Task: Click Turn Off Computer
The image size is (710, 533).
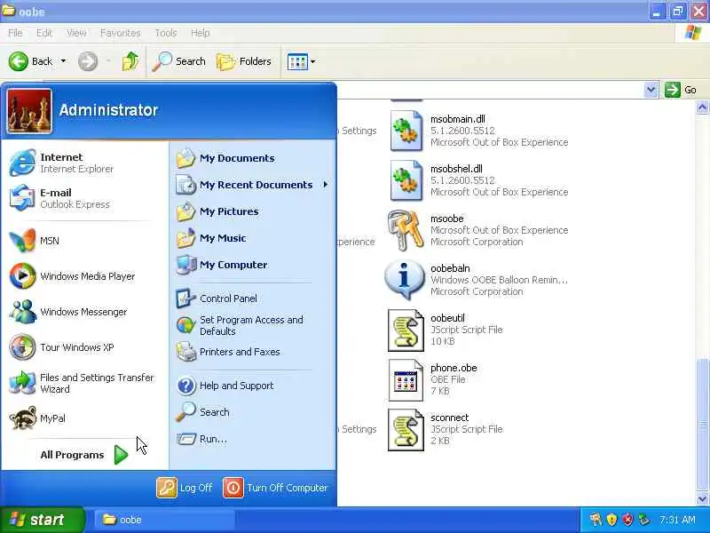Action: (275, 488)
